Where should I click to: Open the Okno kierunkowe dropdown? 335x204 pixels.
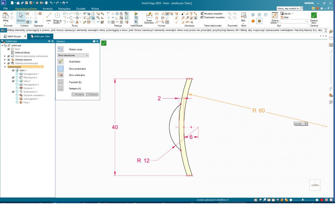pos(73,55)
